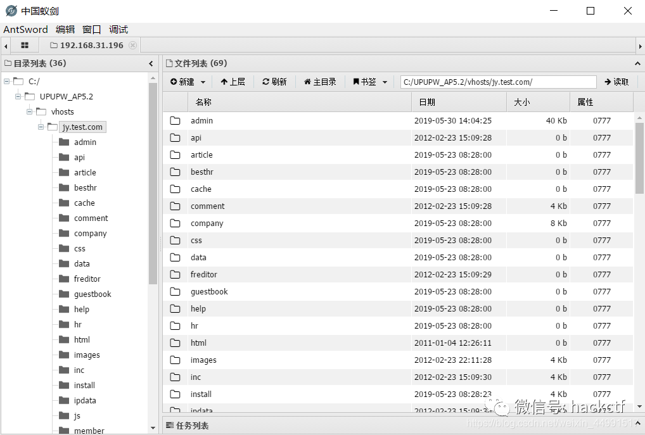Collapse the vhosts tree node
This screenshot has width=645, height=435.
[29, 112]
